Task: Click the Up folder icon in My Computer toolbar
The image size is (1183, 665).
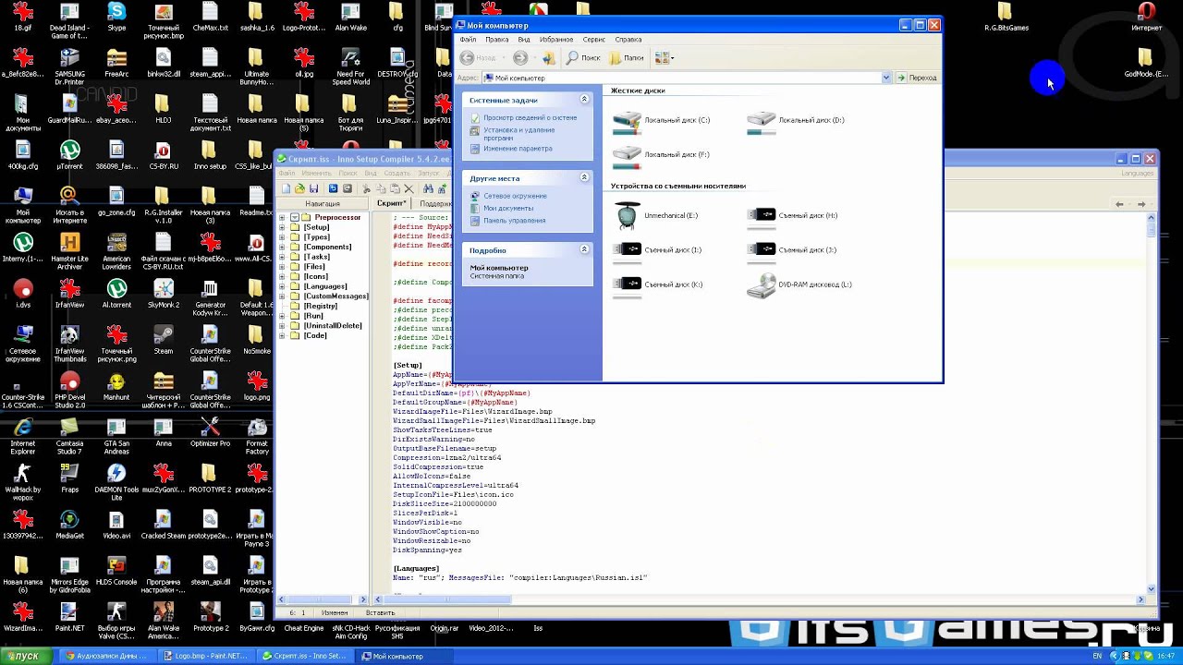Action: pos(549,57)
